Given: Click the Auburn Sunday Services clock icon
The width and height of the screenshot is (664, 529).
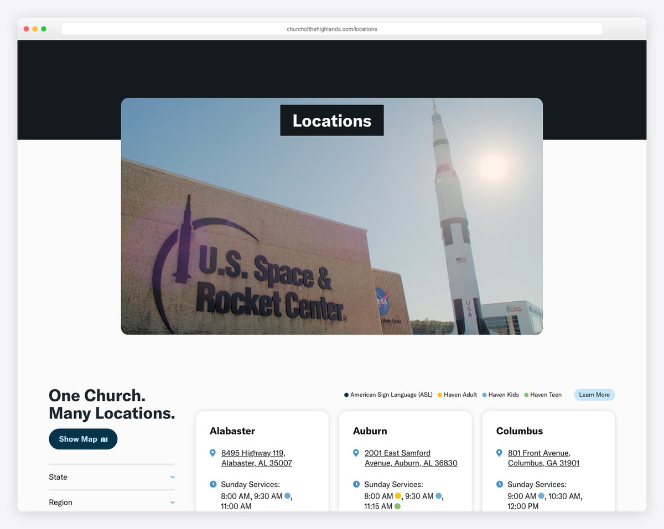Looking at the screenshot, I should [356, 484].
